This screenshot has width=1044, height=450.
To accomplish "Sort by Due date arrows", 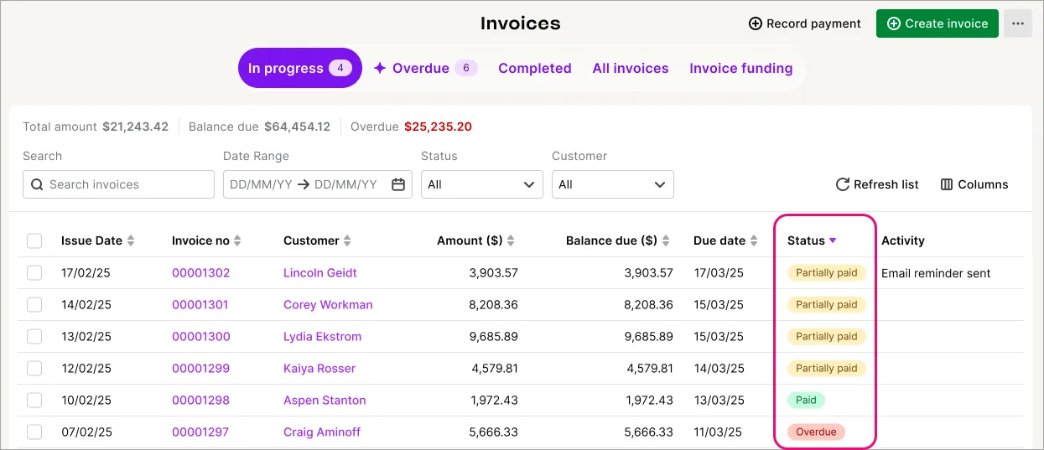I will point(754,241).
